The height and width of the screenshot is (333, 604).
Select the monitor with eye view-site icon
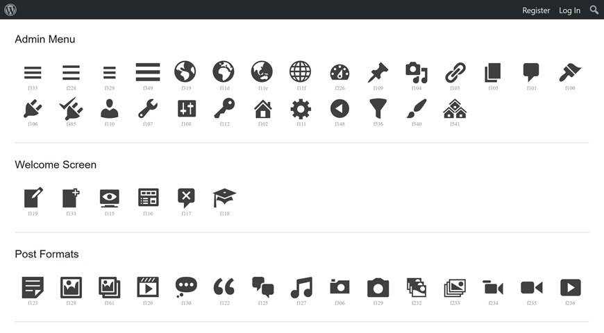110,198
